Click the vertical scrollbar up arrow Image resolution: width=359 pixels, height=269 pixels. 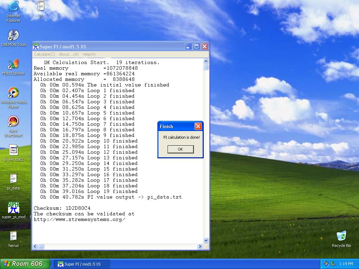[206, 61]
